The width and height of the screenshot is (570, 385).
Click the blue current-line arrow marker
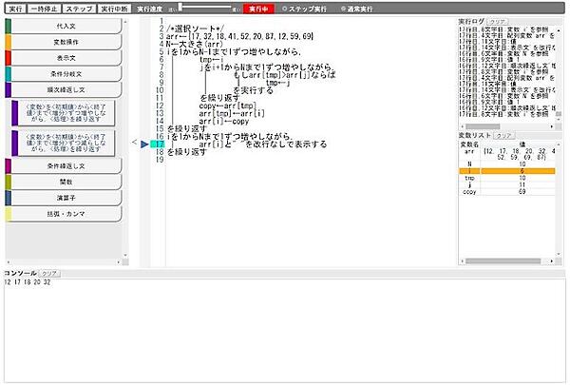(144, 144)
